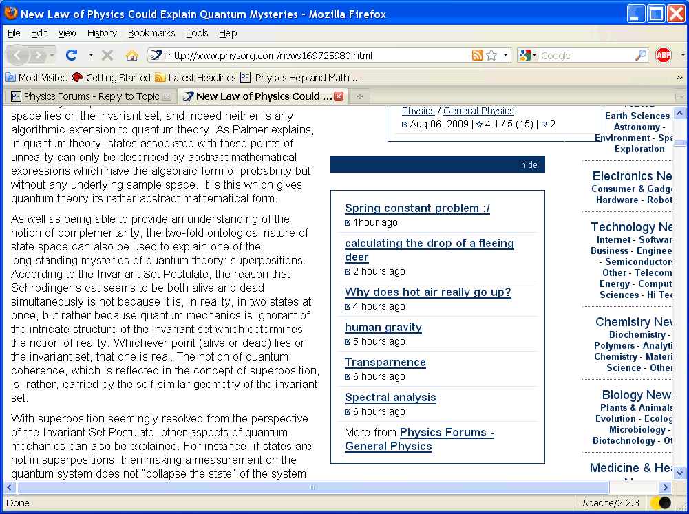Open the Tools menu

[x=197, y=33]
